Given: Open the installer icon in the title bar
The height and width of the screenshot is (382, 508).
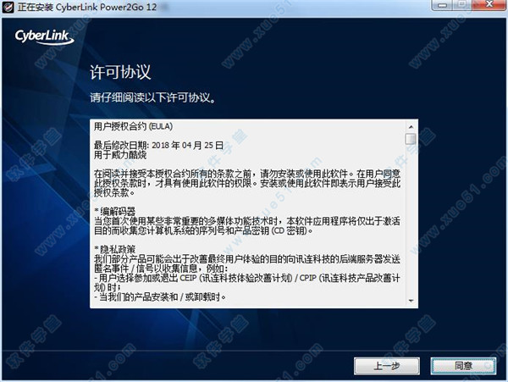Looking at the screenshot, I should (x=8, y=7).
